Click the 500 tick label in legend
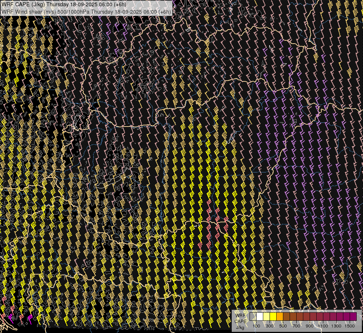Image resolution: width=363 pixels, height=333 pixels. pos(283,326)
